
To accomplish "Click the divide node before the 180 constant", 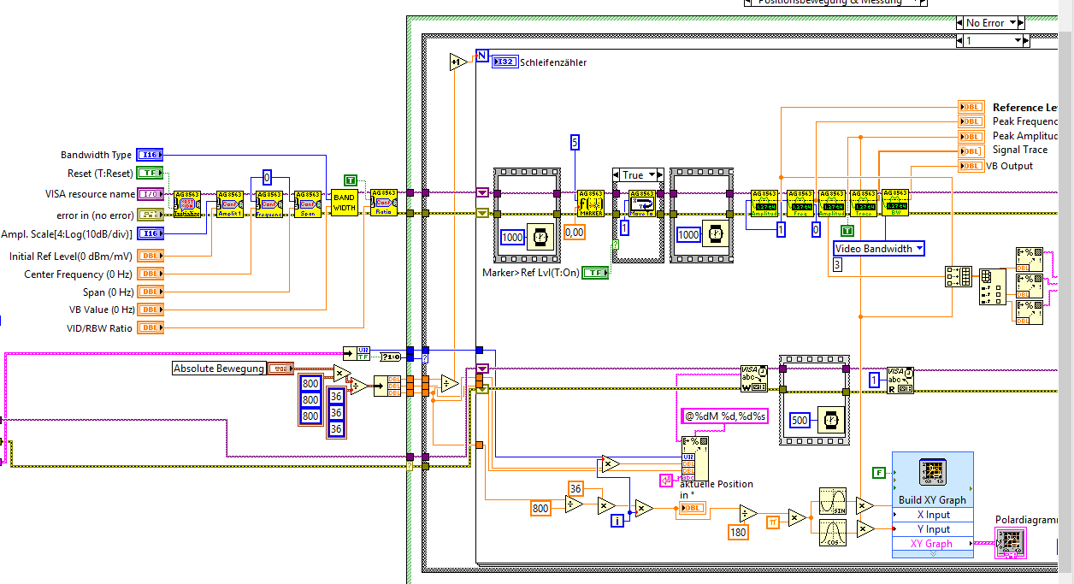I will [748, 514].
